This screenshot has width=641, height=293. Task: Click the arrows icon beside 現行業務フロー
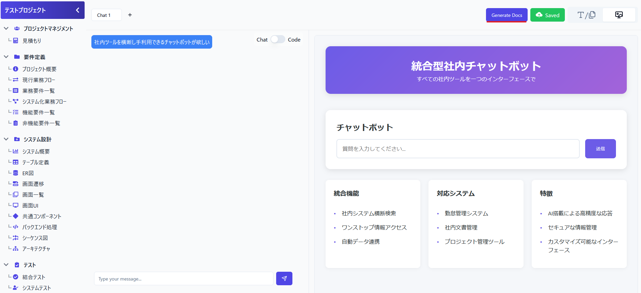(16, 80)
